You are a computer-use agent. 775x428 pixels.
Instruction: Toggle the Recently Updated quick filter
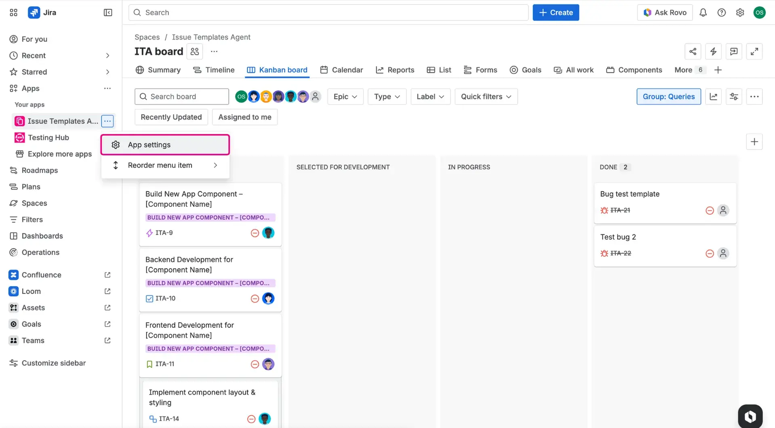pos(171,117)
